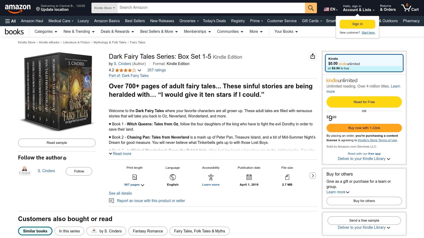Click the Dark Fairy Tales box set cover

click(57, 91)
